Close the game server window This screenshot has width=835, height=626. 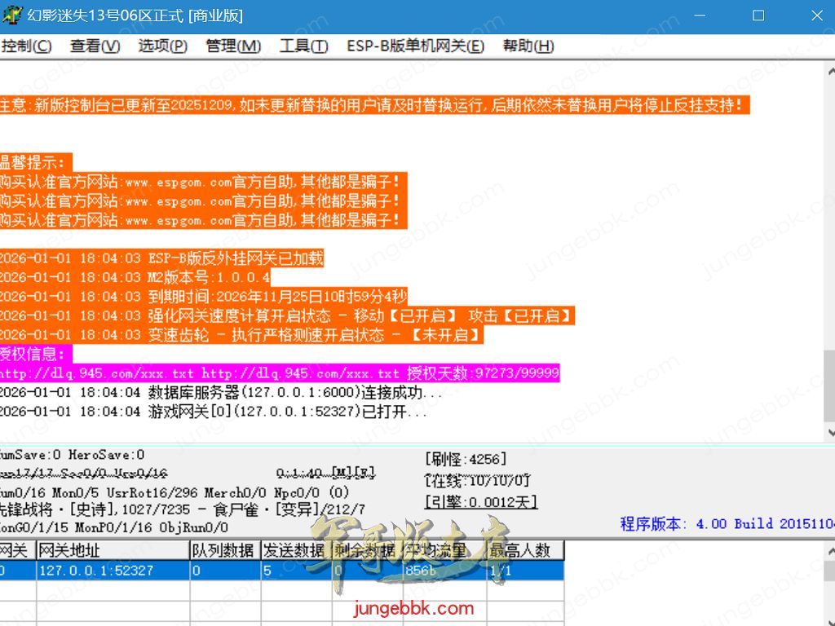click(817, 15)
